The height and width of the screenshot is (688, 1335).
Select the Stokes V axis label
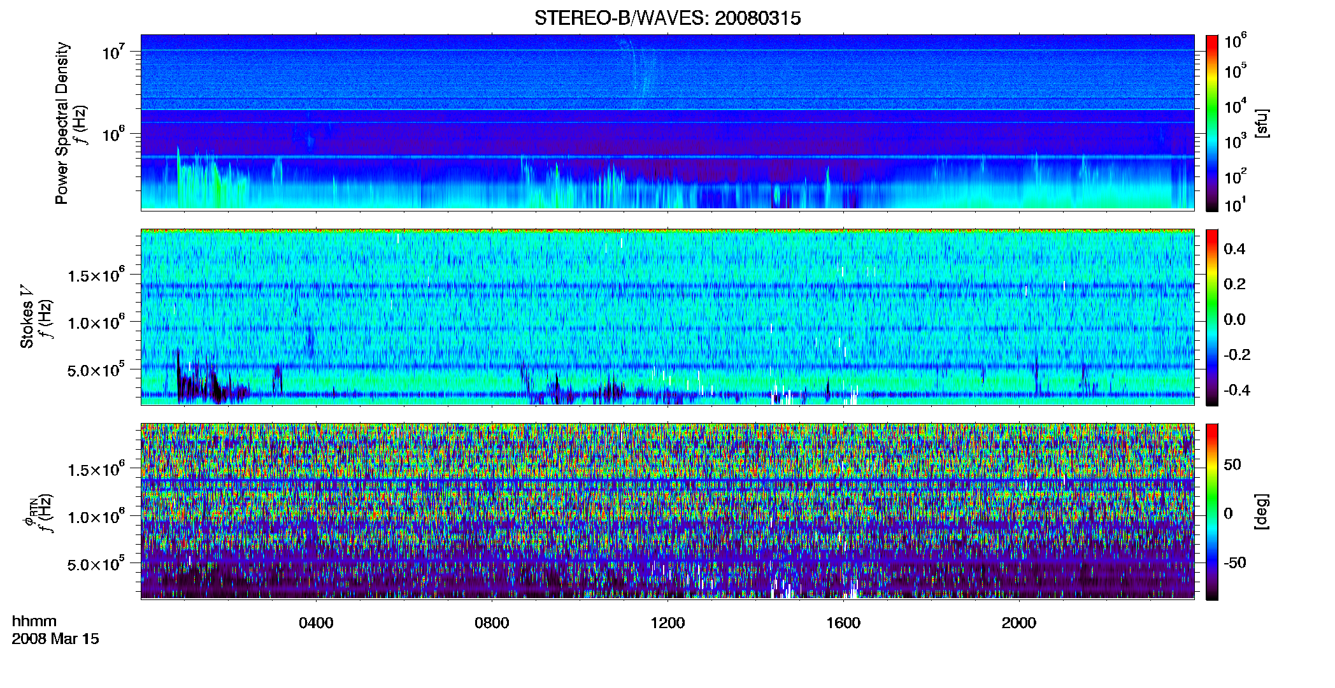point(27,317)
